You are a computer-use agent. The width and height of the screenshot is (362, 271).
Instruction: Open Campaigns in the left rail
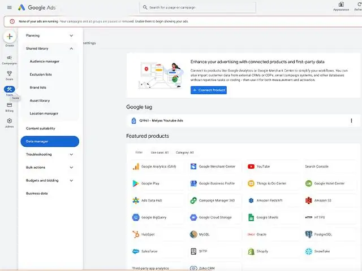[9, 59]
